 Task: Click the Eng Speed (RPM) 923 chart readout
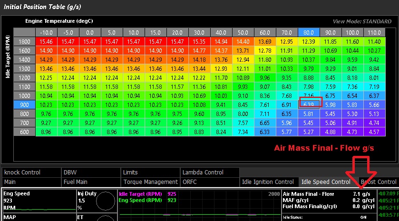(147, 200)
